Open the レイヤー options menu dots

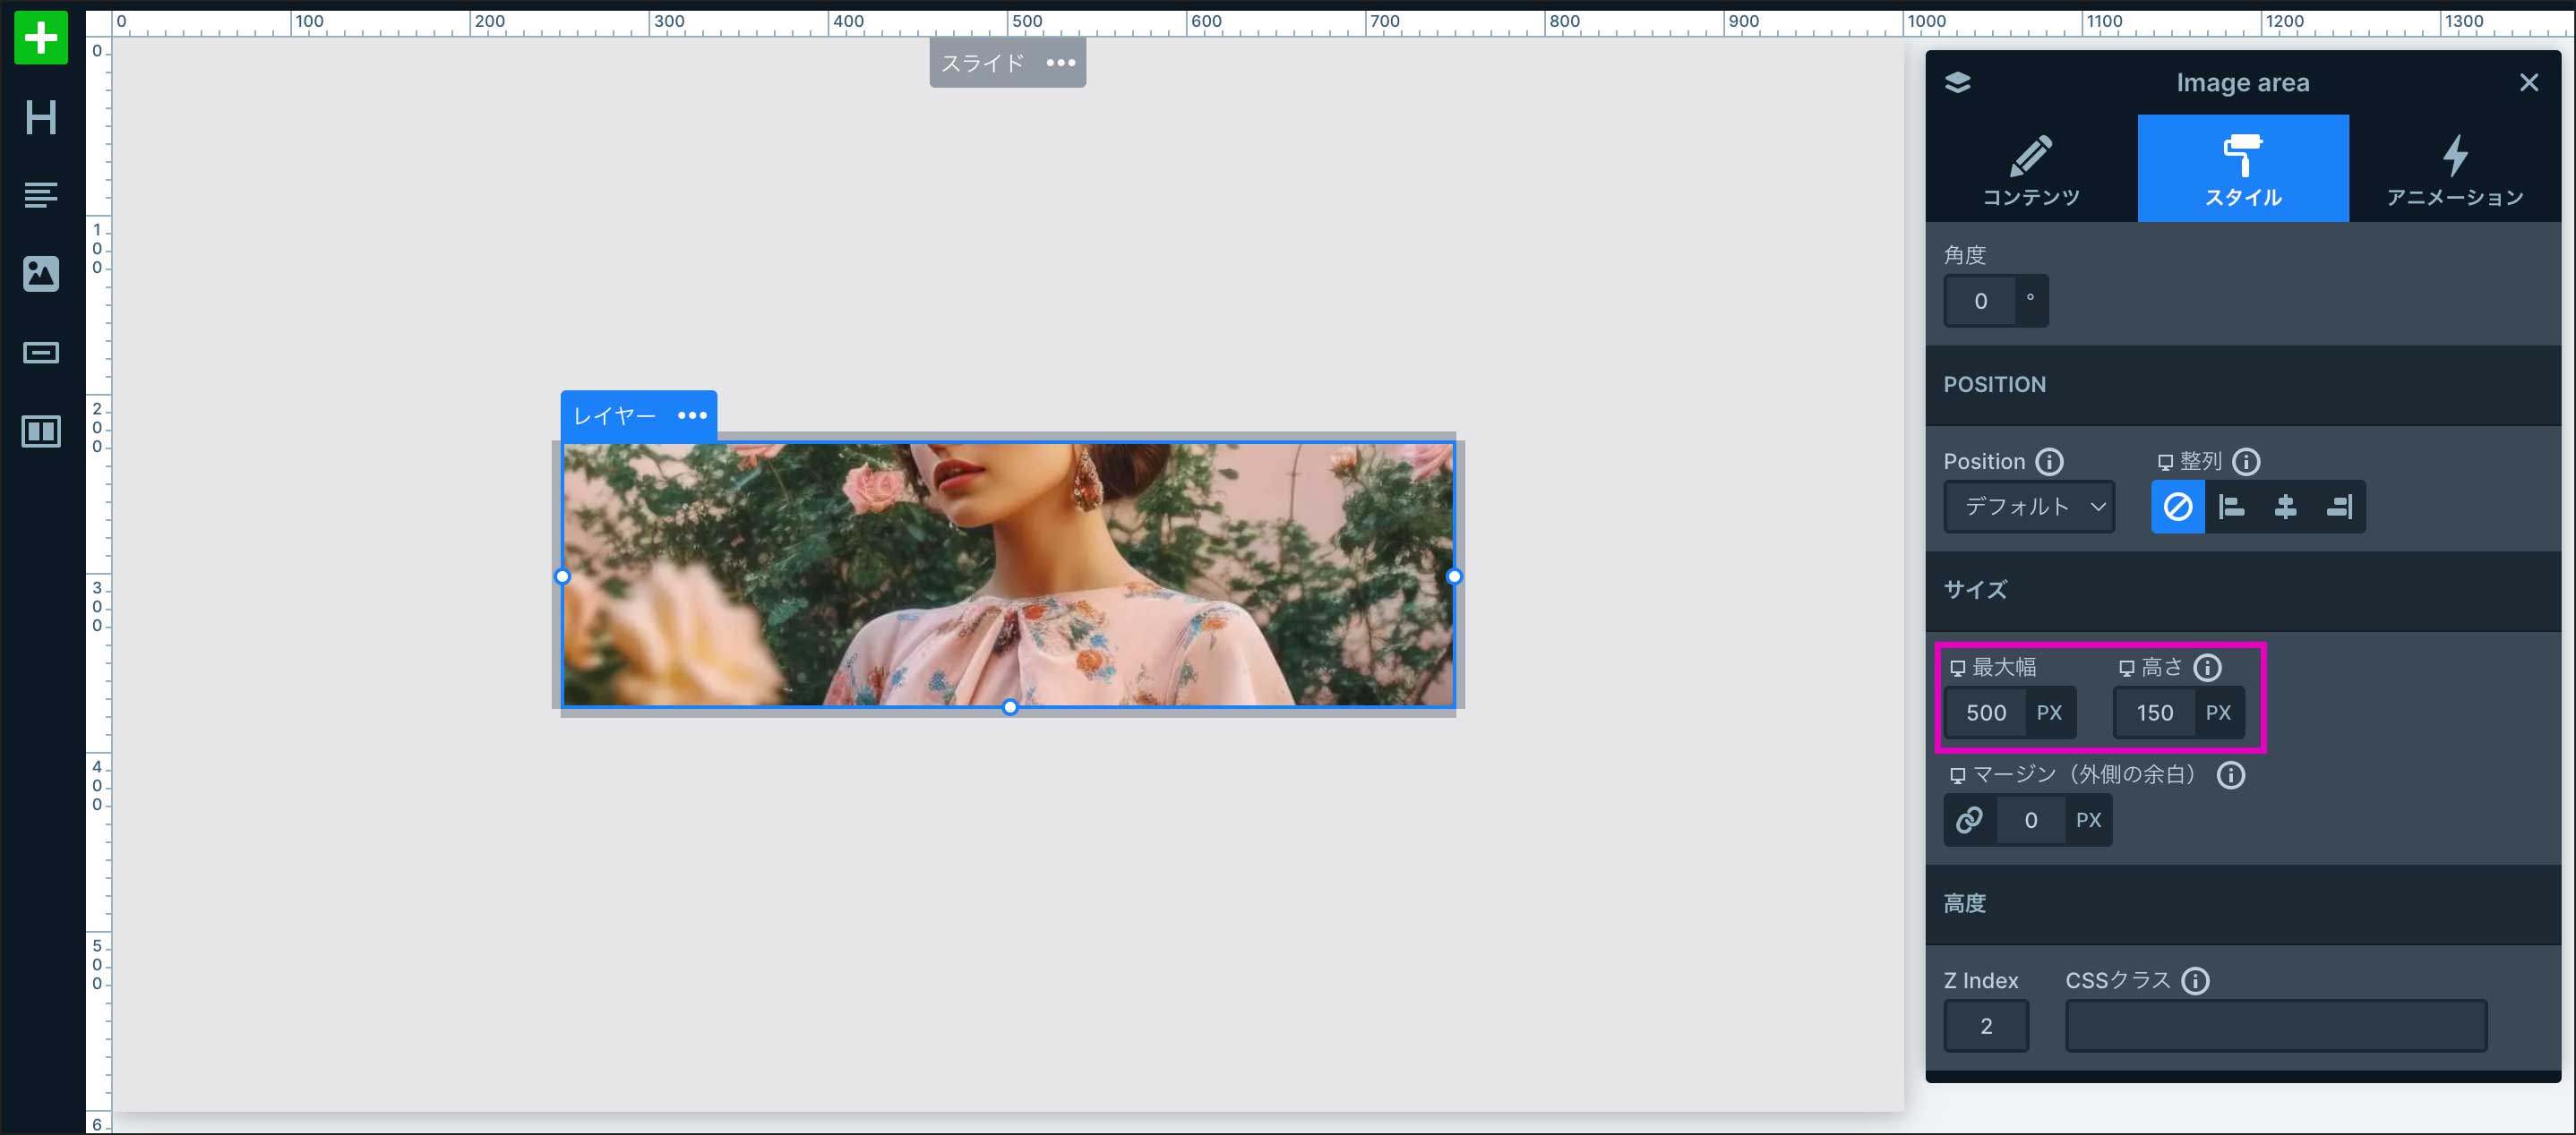tap(692, 415)
